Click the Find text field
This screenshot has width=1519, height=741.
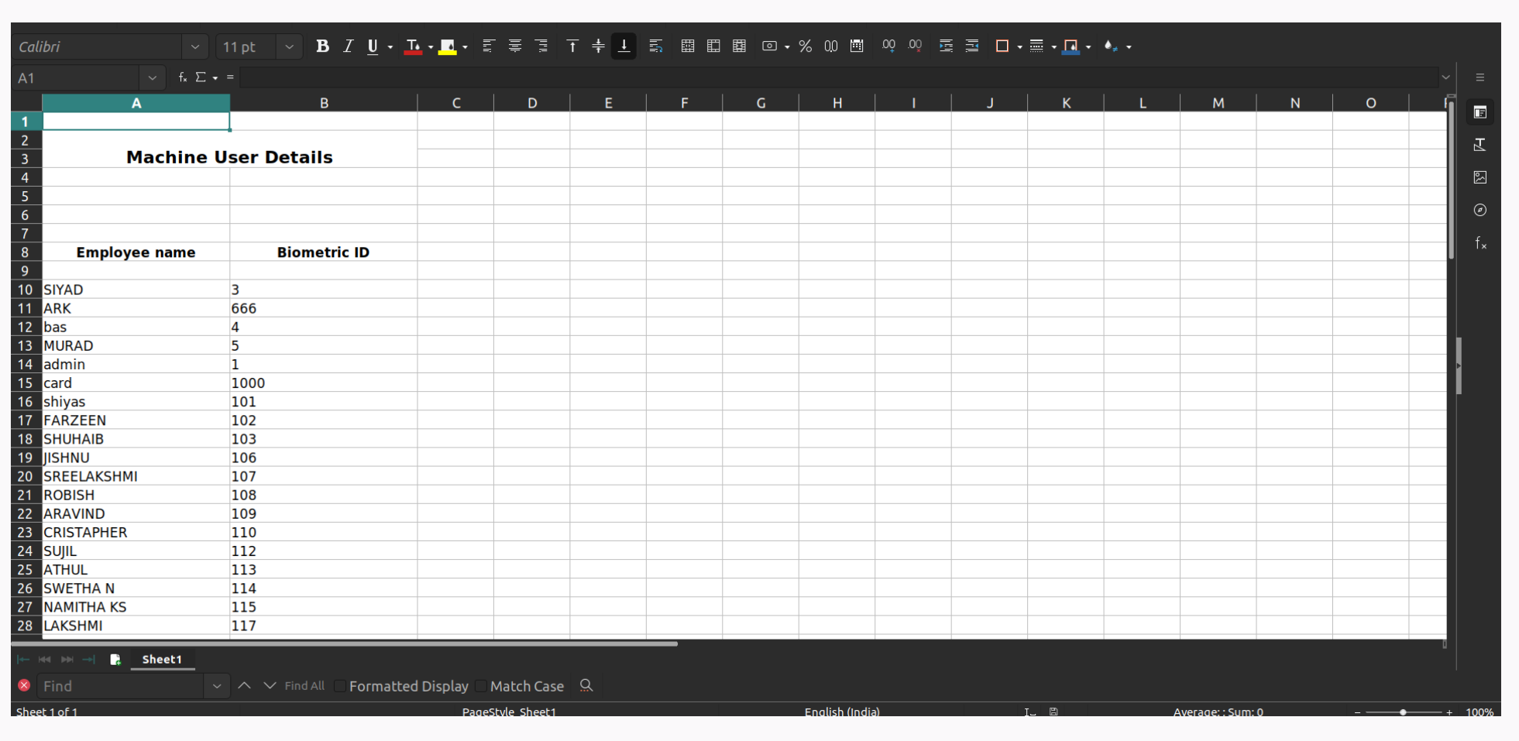(122, 686)
